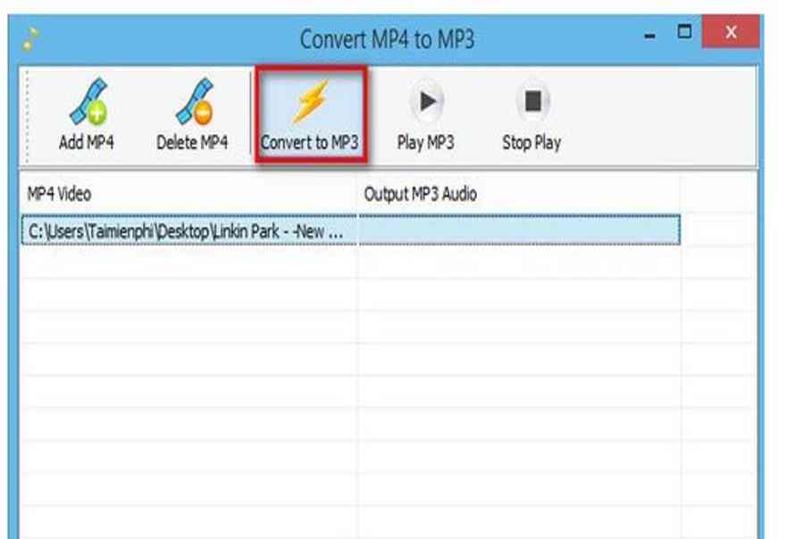Click the blank column header right of Output MP3 Audio
This screenshot has width=804, height=539.
point(717,194)
